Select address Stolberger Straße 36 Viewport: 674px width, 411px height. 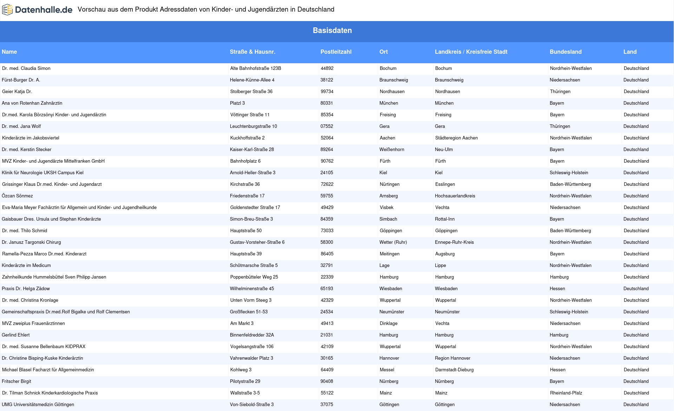251,92
